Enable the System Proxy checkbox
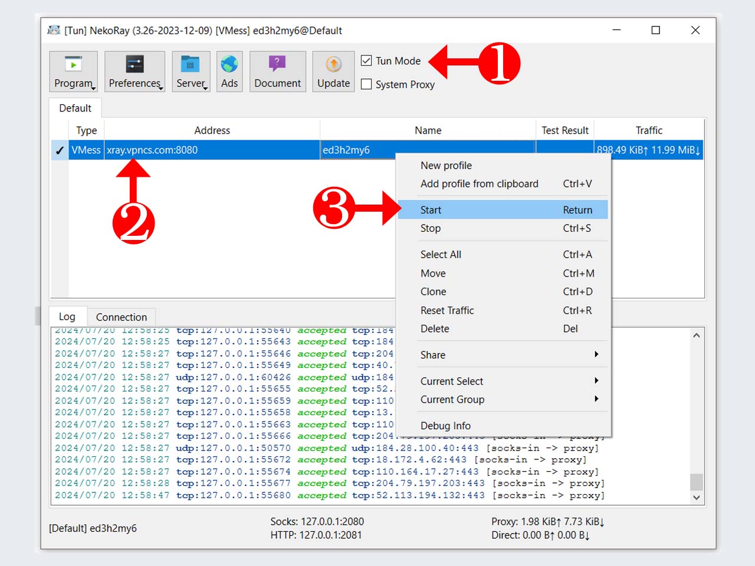The width and height of the screenshot is (755, 566). (366, 84)
